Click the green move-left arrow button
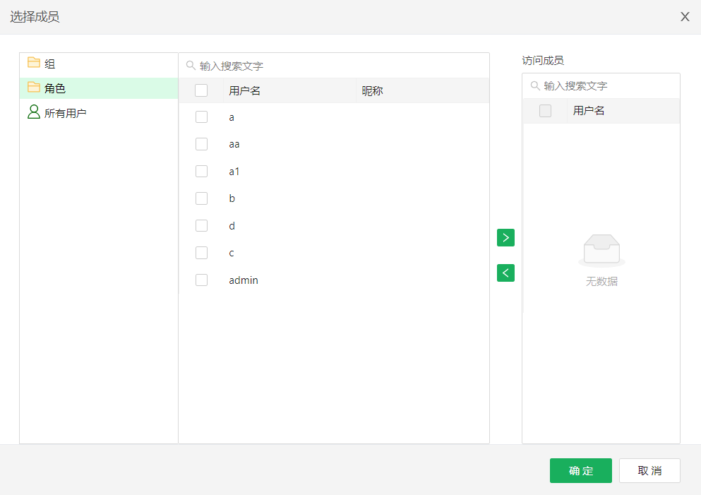701x495 pixels. tap(505, 273)
